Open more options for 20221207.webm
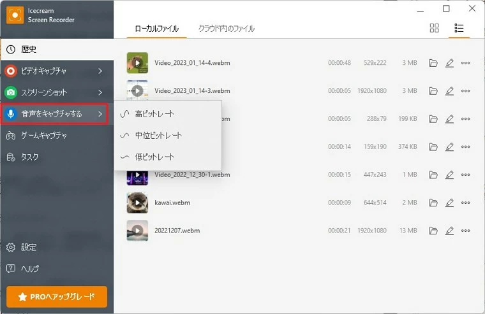Image resolution: width=485 pixels, height=314 pixels. coord(465,231)
